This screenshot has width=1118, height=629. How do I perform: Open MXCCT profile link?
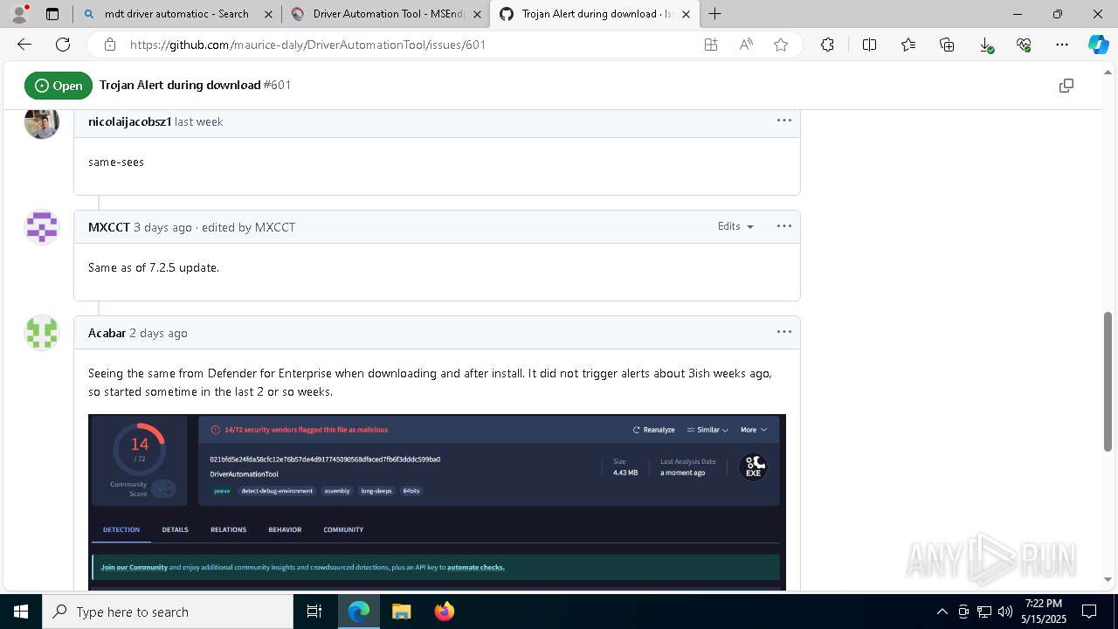pyautogui.click(x=109, y=227)
